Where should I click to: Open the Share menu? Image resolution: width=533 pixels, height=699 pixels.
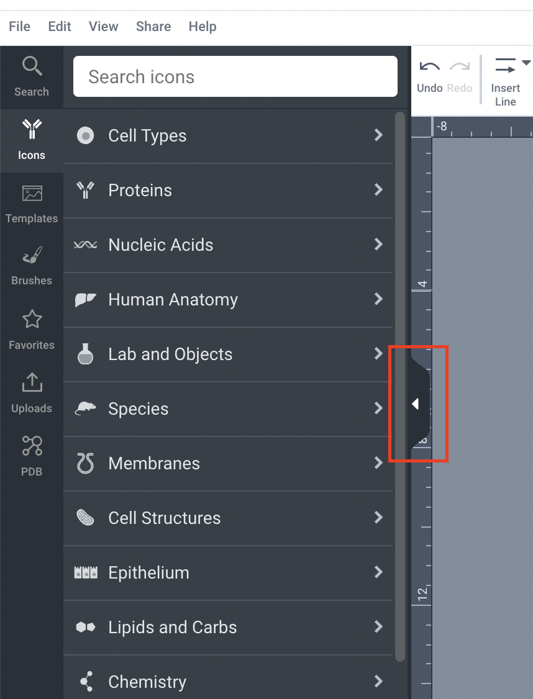pos(153,26)
